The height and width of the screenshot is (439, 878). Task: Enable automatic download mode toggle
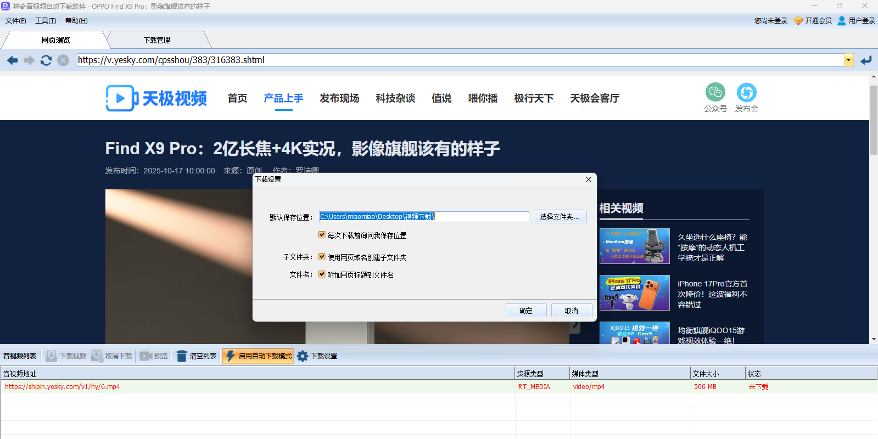click(258, 356)
